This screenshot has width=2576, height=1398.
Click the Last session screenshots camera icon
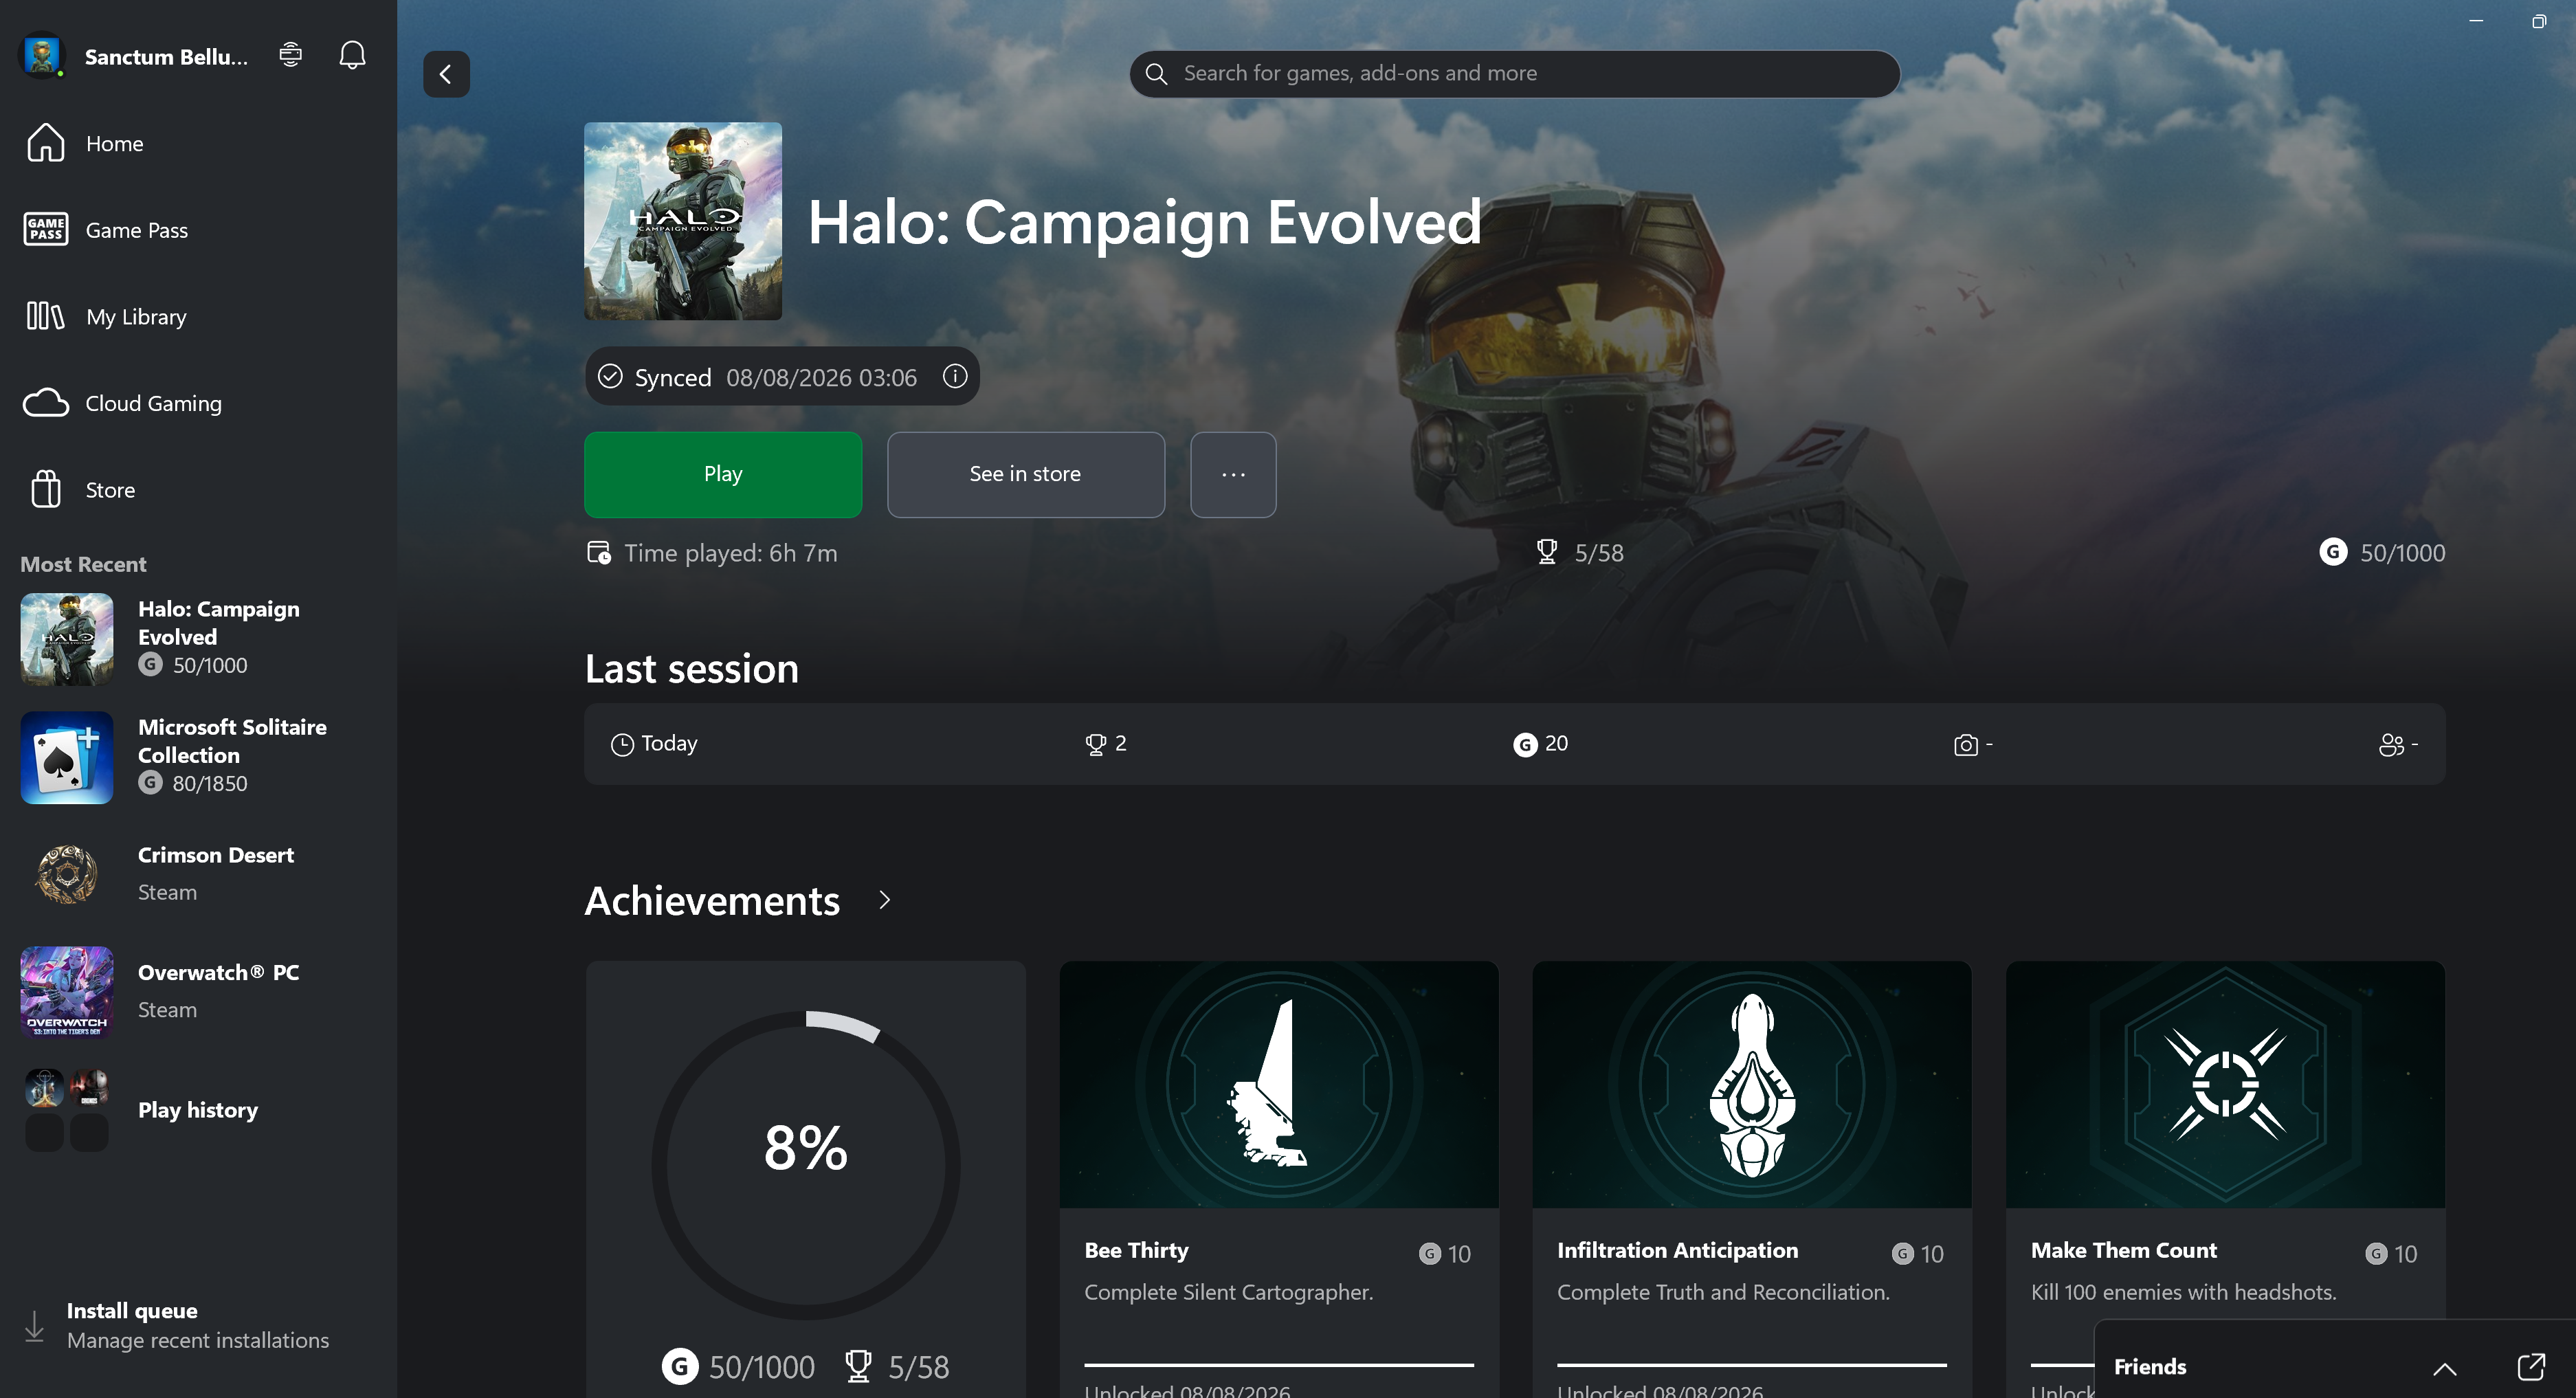coord(1966,745)
